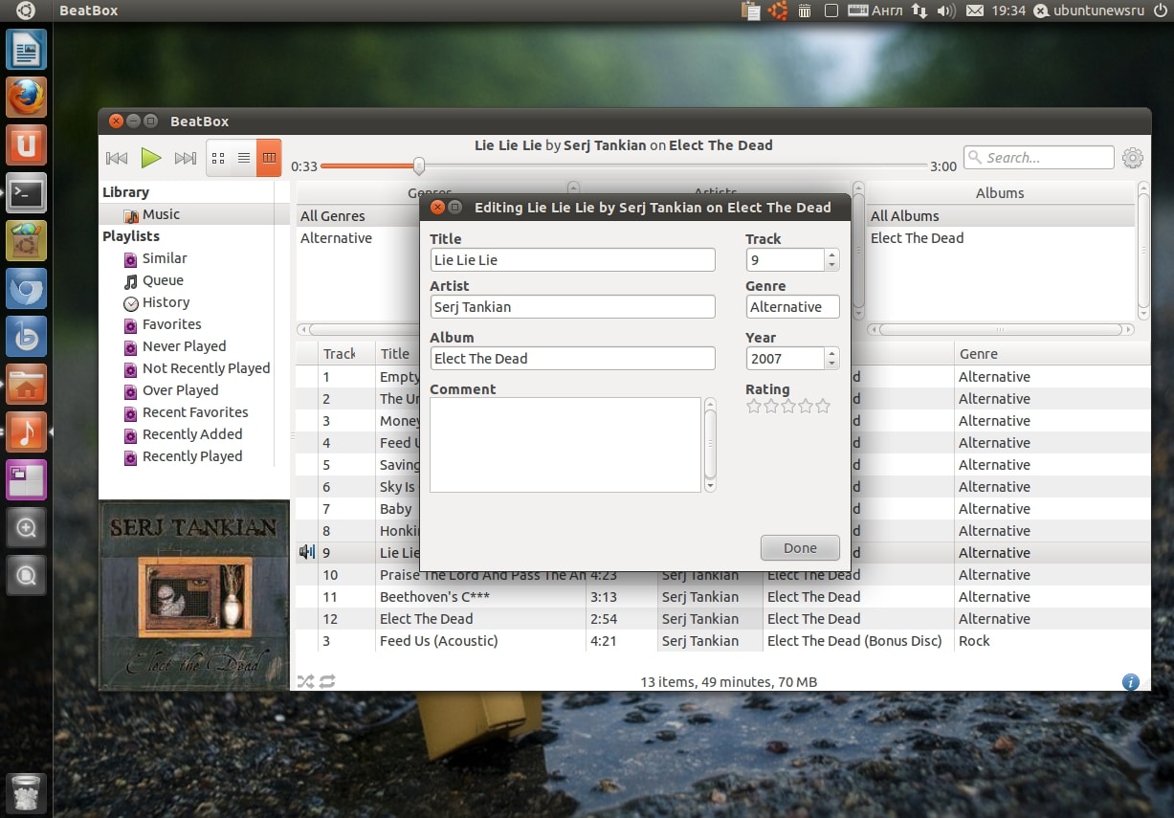Switch to list view mode

[x=244, y=158]
